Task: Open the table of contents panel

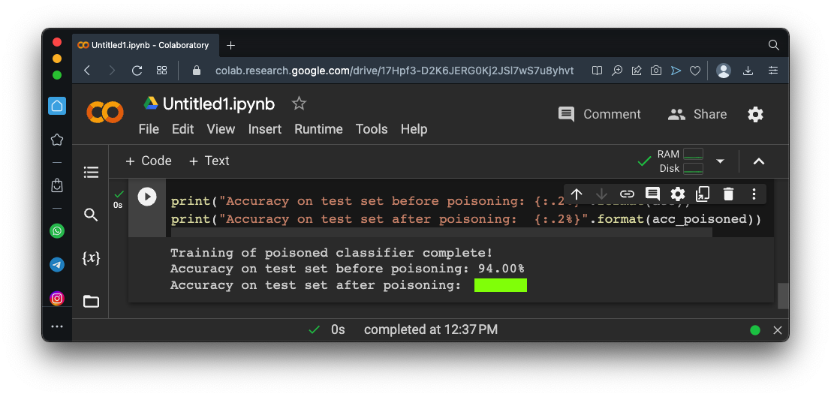Action: [x=91, y=173]
